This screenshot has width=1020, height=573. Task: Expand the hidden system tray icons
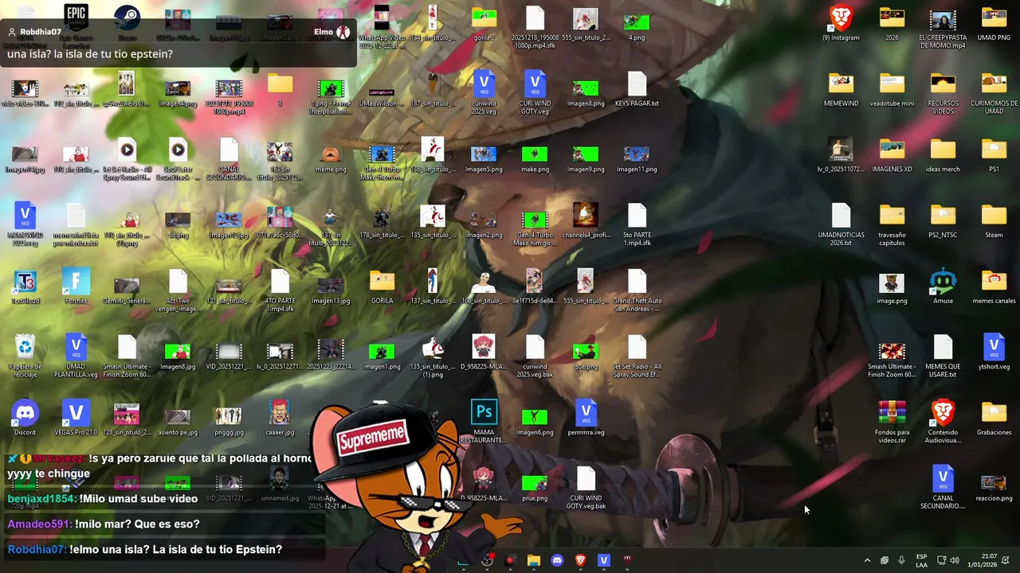coord(867,560)
